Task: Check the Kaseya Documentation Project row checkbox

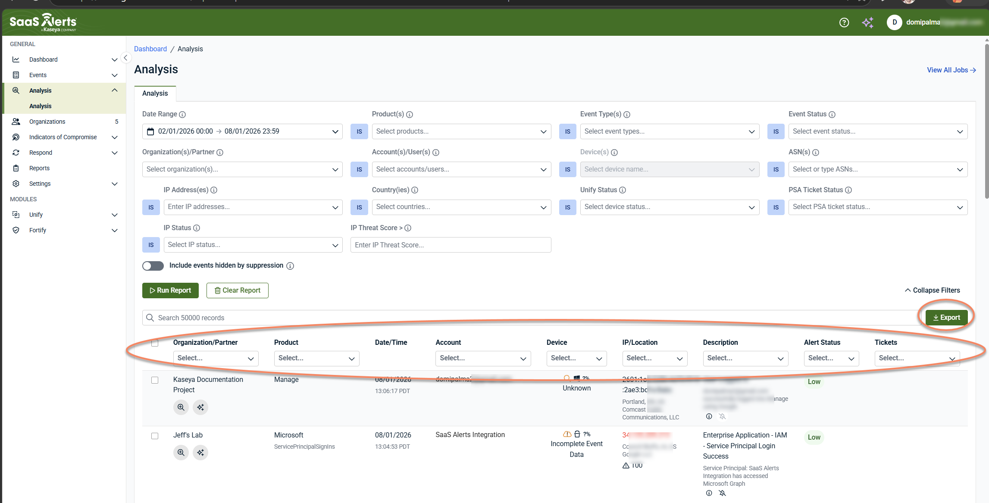Action: point(155,380)
